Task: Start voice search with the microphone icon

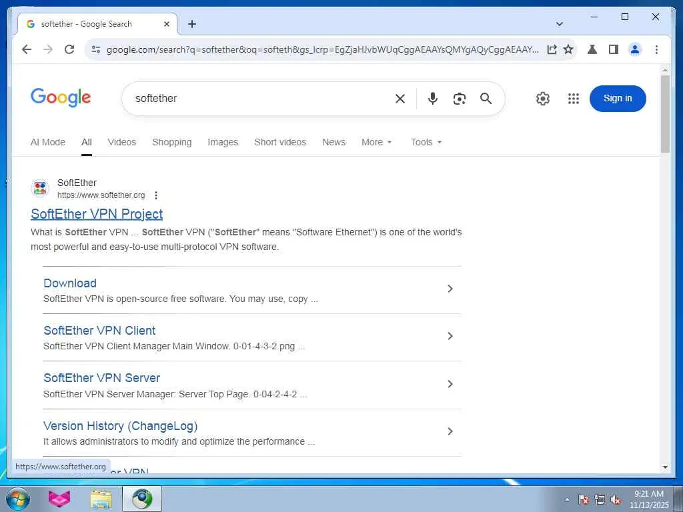Action: 432,99
